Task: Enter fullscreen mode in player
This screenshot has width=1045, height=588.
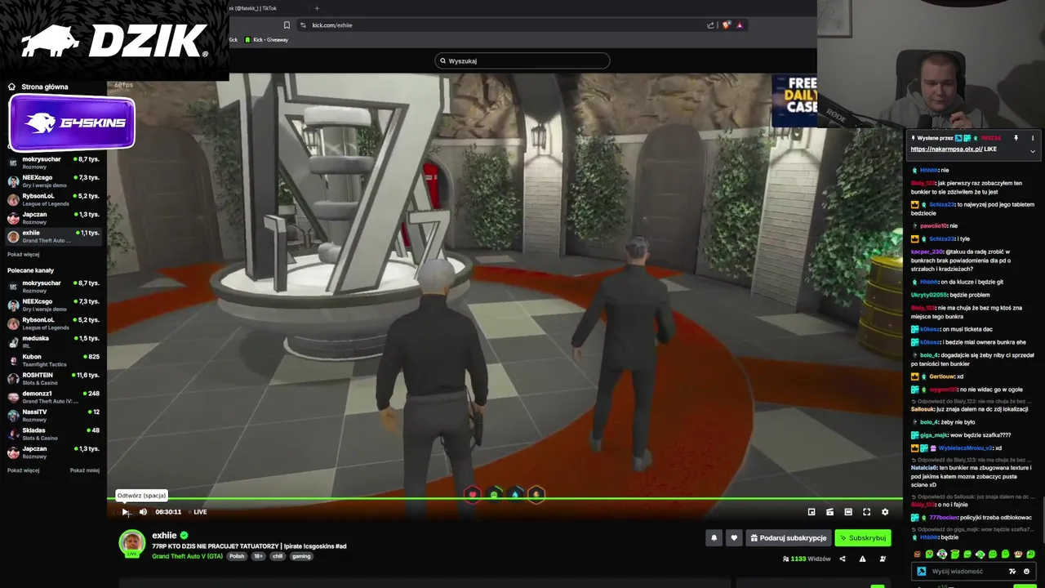Action: pos(867,512)
